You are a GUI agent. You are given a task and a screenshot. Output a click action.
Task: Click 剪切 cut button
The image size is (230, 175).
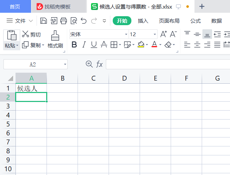[31, 34]
